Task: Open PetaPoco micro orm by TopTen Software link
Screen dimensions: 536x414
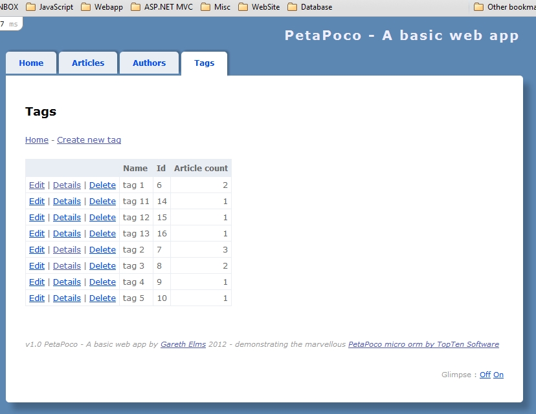Action: [x=423, y=344]
